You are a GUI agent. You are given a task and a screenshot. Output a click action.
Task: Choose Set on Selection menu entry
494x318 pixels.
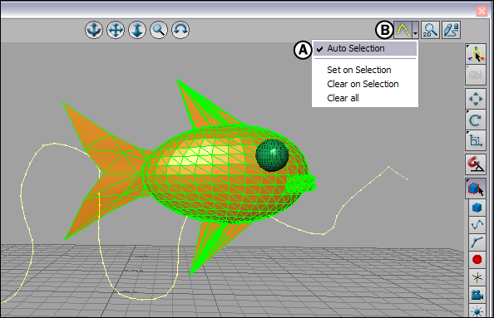pos(358,70)
